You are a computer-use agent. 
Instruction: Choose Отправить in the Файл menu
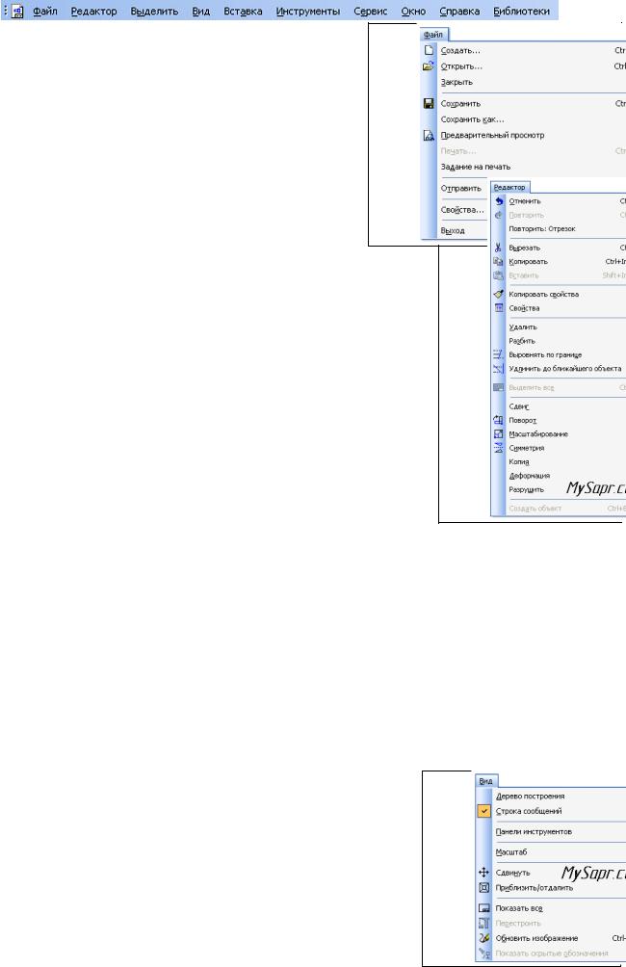pyautogui.click(x=460, y=188)
